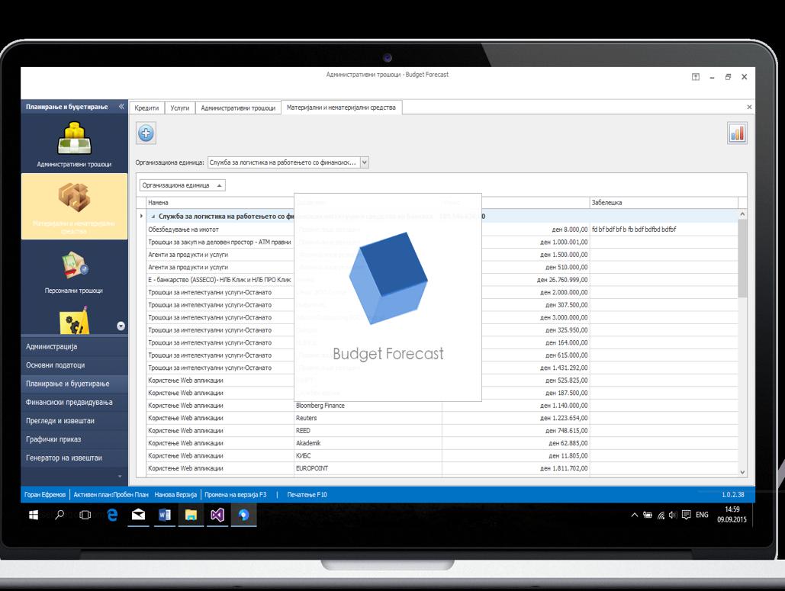Click the grid scrollbar up arrow
Viewport: 785px width, 591px height.
pos(742,214)
